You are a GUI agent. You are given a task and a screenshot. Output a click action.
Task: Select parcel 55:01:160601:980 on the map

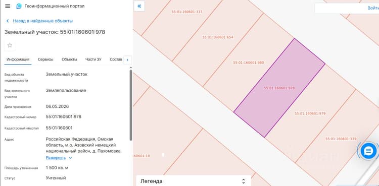click(249, 63)
